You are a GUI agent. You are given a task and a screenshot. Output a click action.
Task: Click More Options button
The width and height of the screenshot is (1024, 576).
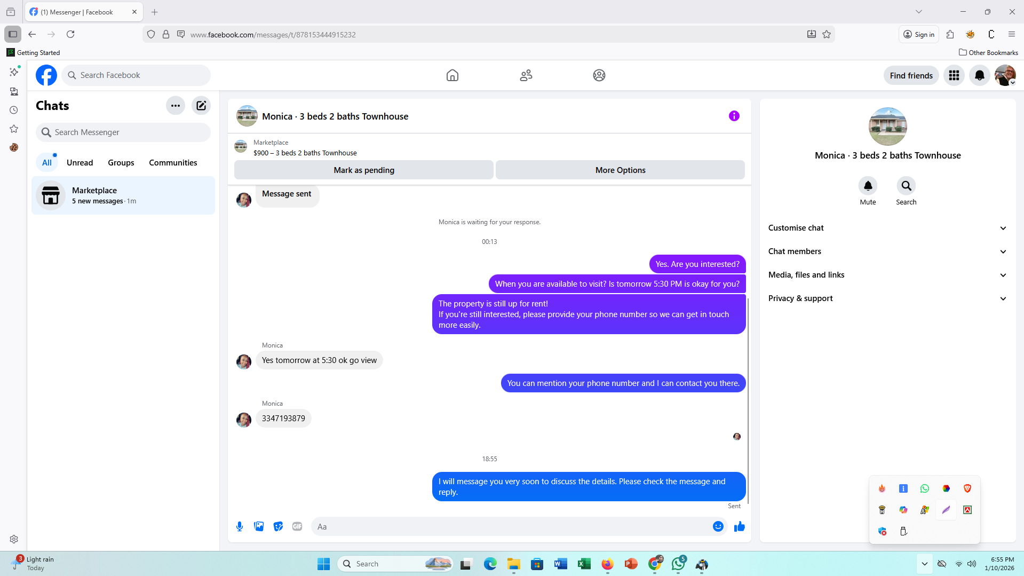point(621,170)
